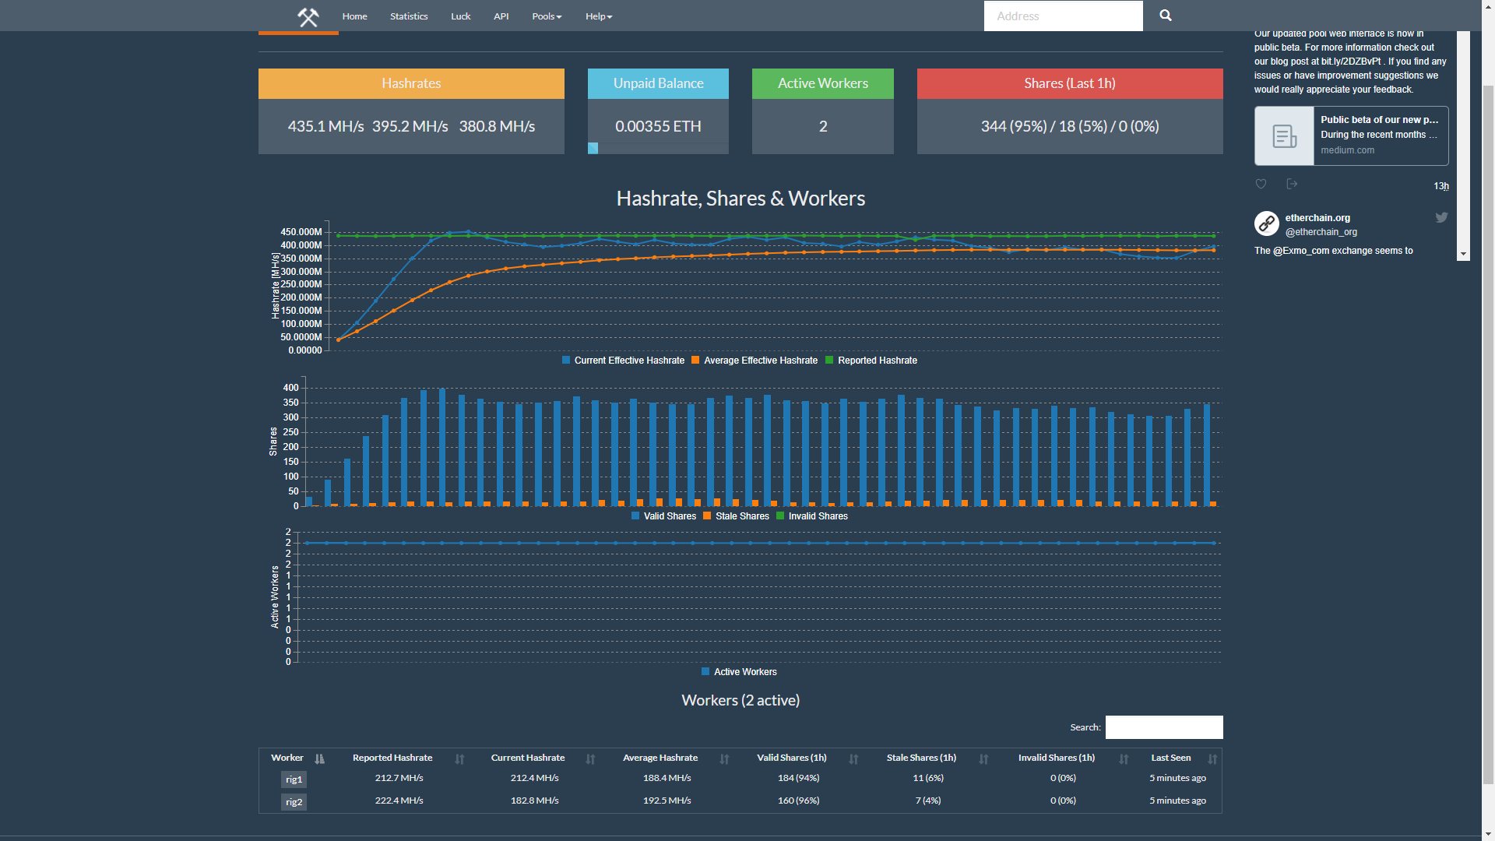The height and width of the screenshot is (841, 1495).
Task: Open etherchain.org Twitter profile name
Action: coord(1317,218)
